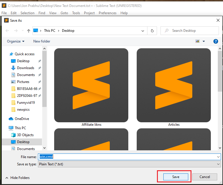Click the Sublime Text app icon in title bar
This screenshot has height=185, width=223.
point(4,6)
